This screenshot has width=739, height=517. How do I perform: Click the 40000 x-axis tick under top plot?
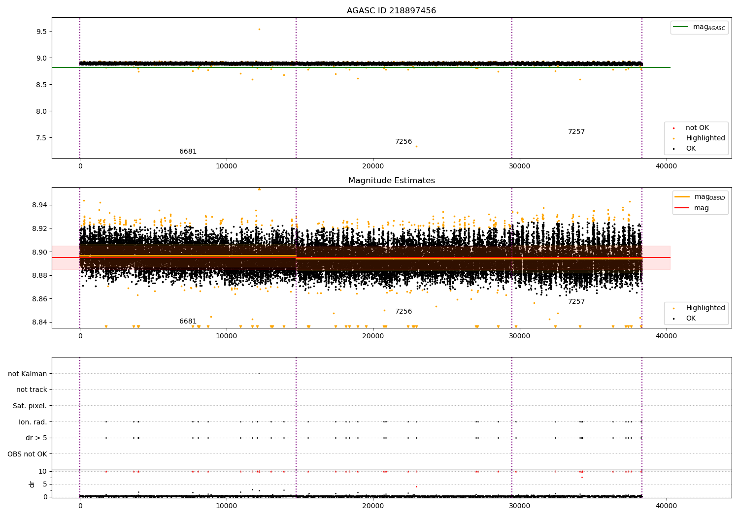click(667, 166)
